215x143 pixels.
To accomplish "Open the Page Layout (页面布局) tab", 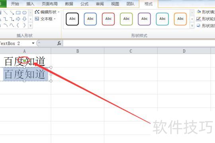I will tap(49, 4).
